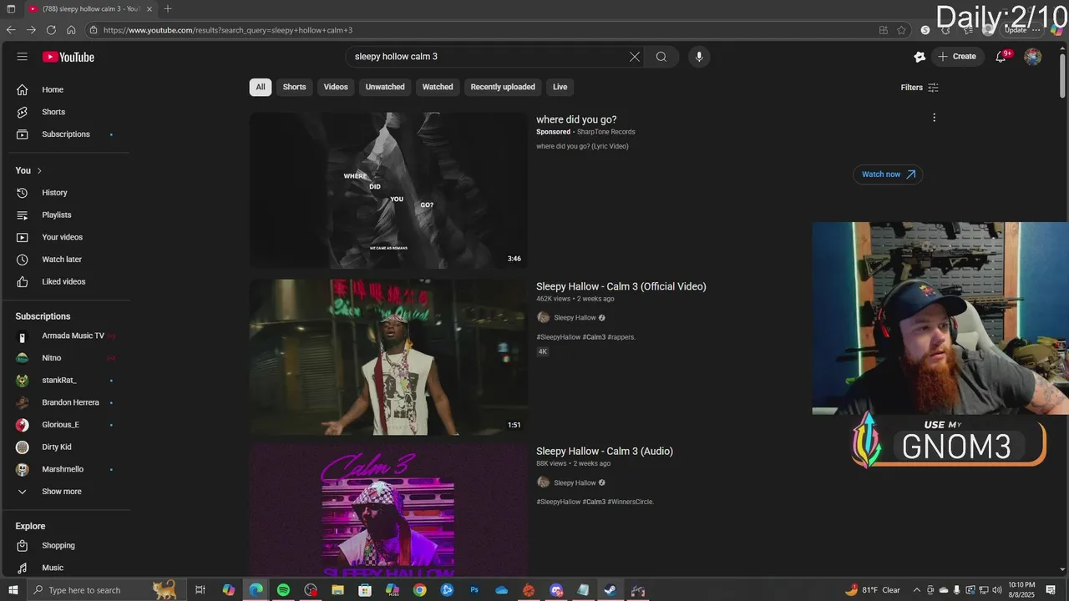Open Liked videos
Screen dimensions: 1069x601
tap(70, 281)
